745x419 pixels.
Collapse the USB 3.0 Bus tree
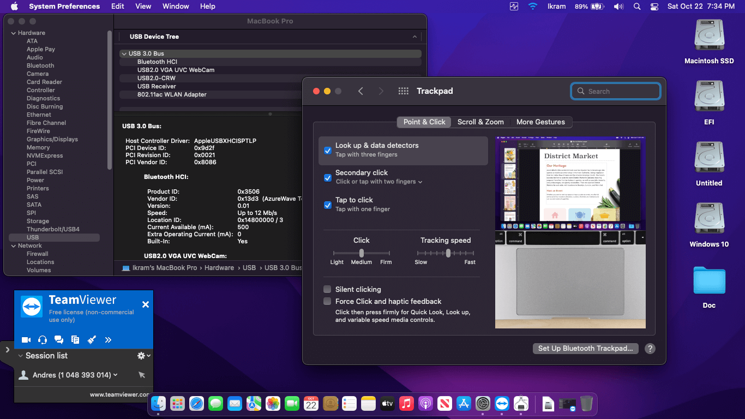[x=124, y=53]
